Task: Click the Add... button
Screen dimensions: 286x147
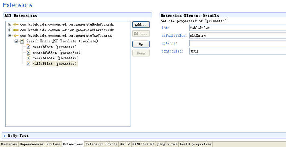Action: (141, 25)
